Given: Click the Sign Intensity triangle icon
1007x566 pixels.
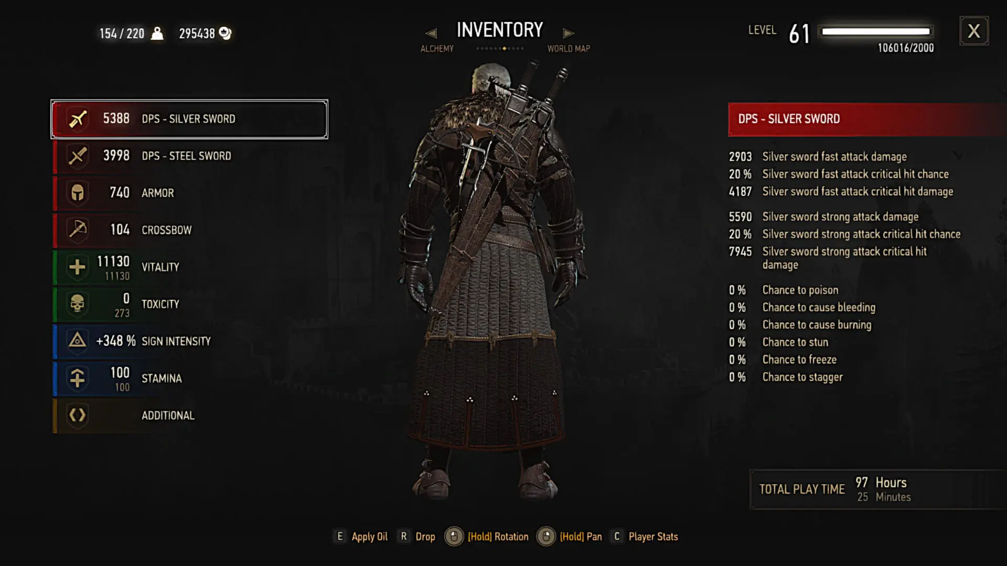Looking at the screenshot, I should pyautogui.click(x=78, y=341).
